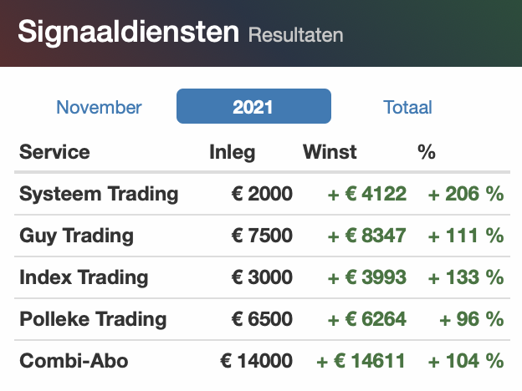Select the Index Trading service
This screenshot has width=522, height=391.
(84, 277)
